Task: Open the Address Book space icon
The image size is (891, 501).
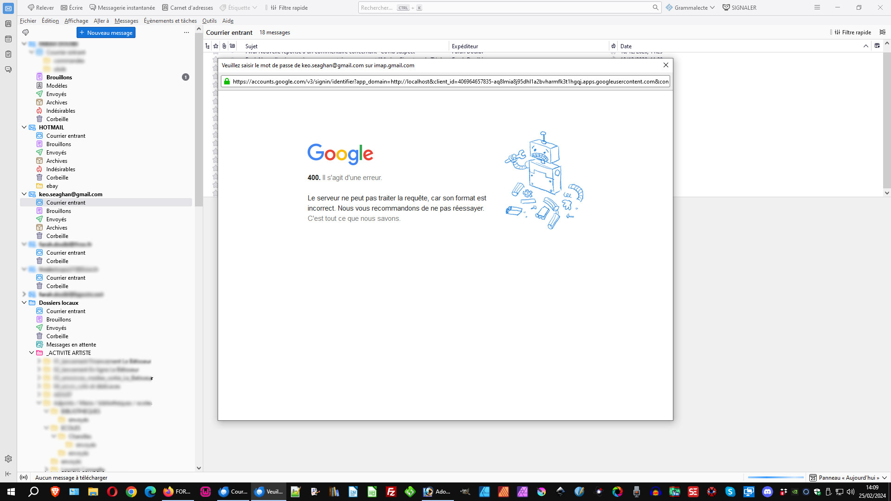Action: coord(8,24)
